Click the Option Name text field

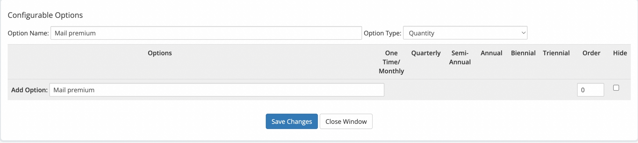click(x=206, y=33)
